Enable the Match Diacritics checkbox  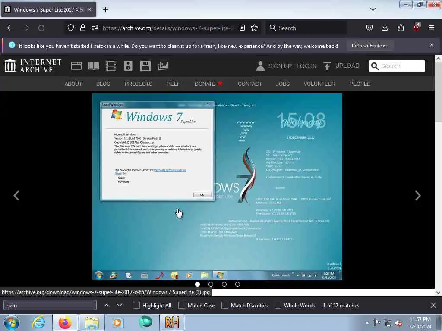point(224,305)
